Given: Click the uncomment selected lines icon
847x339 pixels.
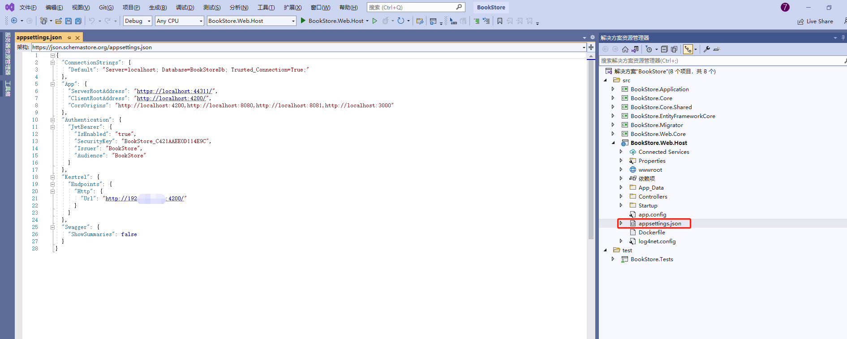Looking at the screenshot, I should coord(486,21).
